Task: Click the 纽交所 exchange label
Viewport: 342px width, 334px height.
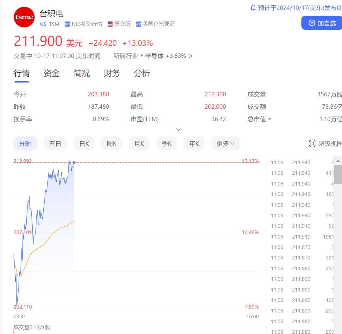Action: (x=123, y=24)
